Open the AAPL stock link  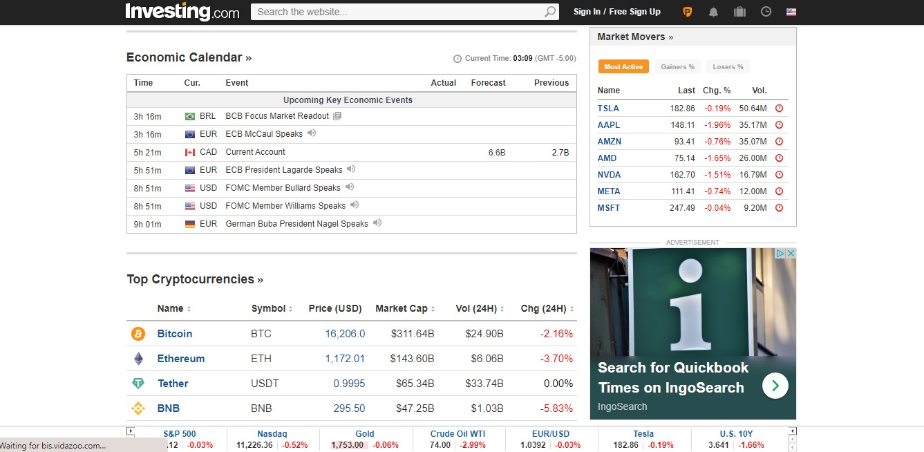point(609,125)
